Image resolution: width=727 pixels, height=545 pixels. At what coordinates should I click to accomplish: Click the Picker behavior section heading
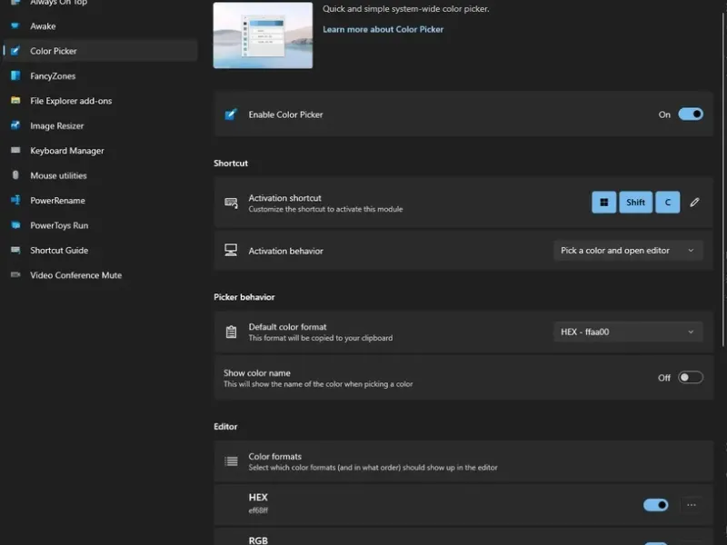pyautogui.click(x=244, y=297)
